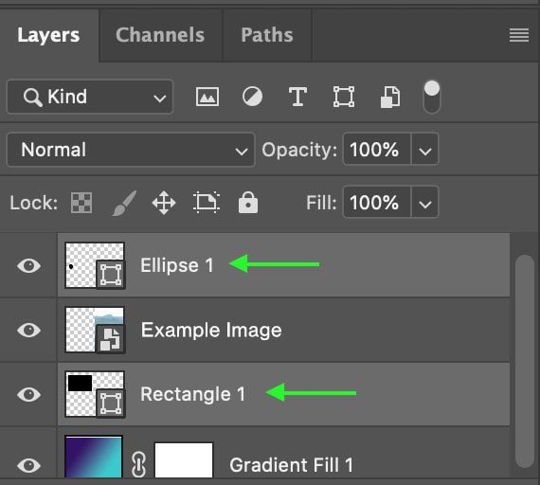Viewport: 540px width, 485px height.
Task: Expand the Opacity slider arrow
Action: coord(425,150)
